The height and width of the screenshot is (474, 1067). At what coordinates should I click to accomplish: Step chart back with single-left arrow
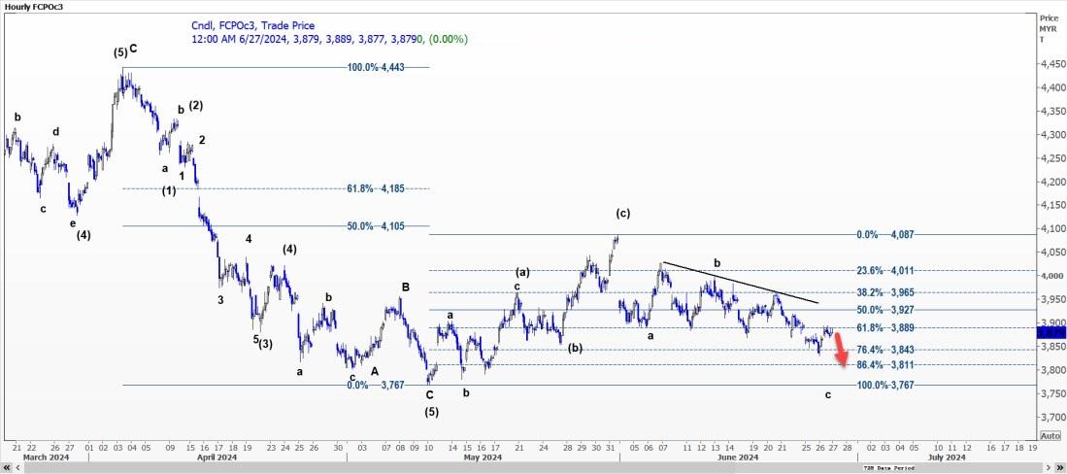17,468
